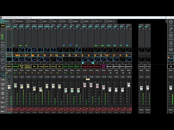Solo the LR main bus
The width and height of the screenshot is (174, 130).
pos(171,70)
